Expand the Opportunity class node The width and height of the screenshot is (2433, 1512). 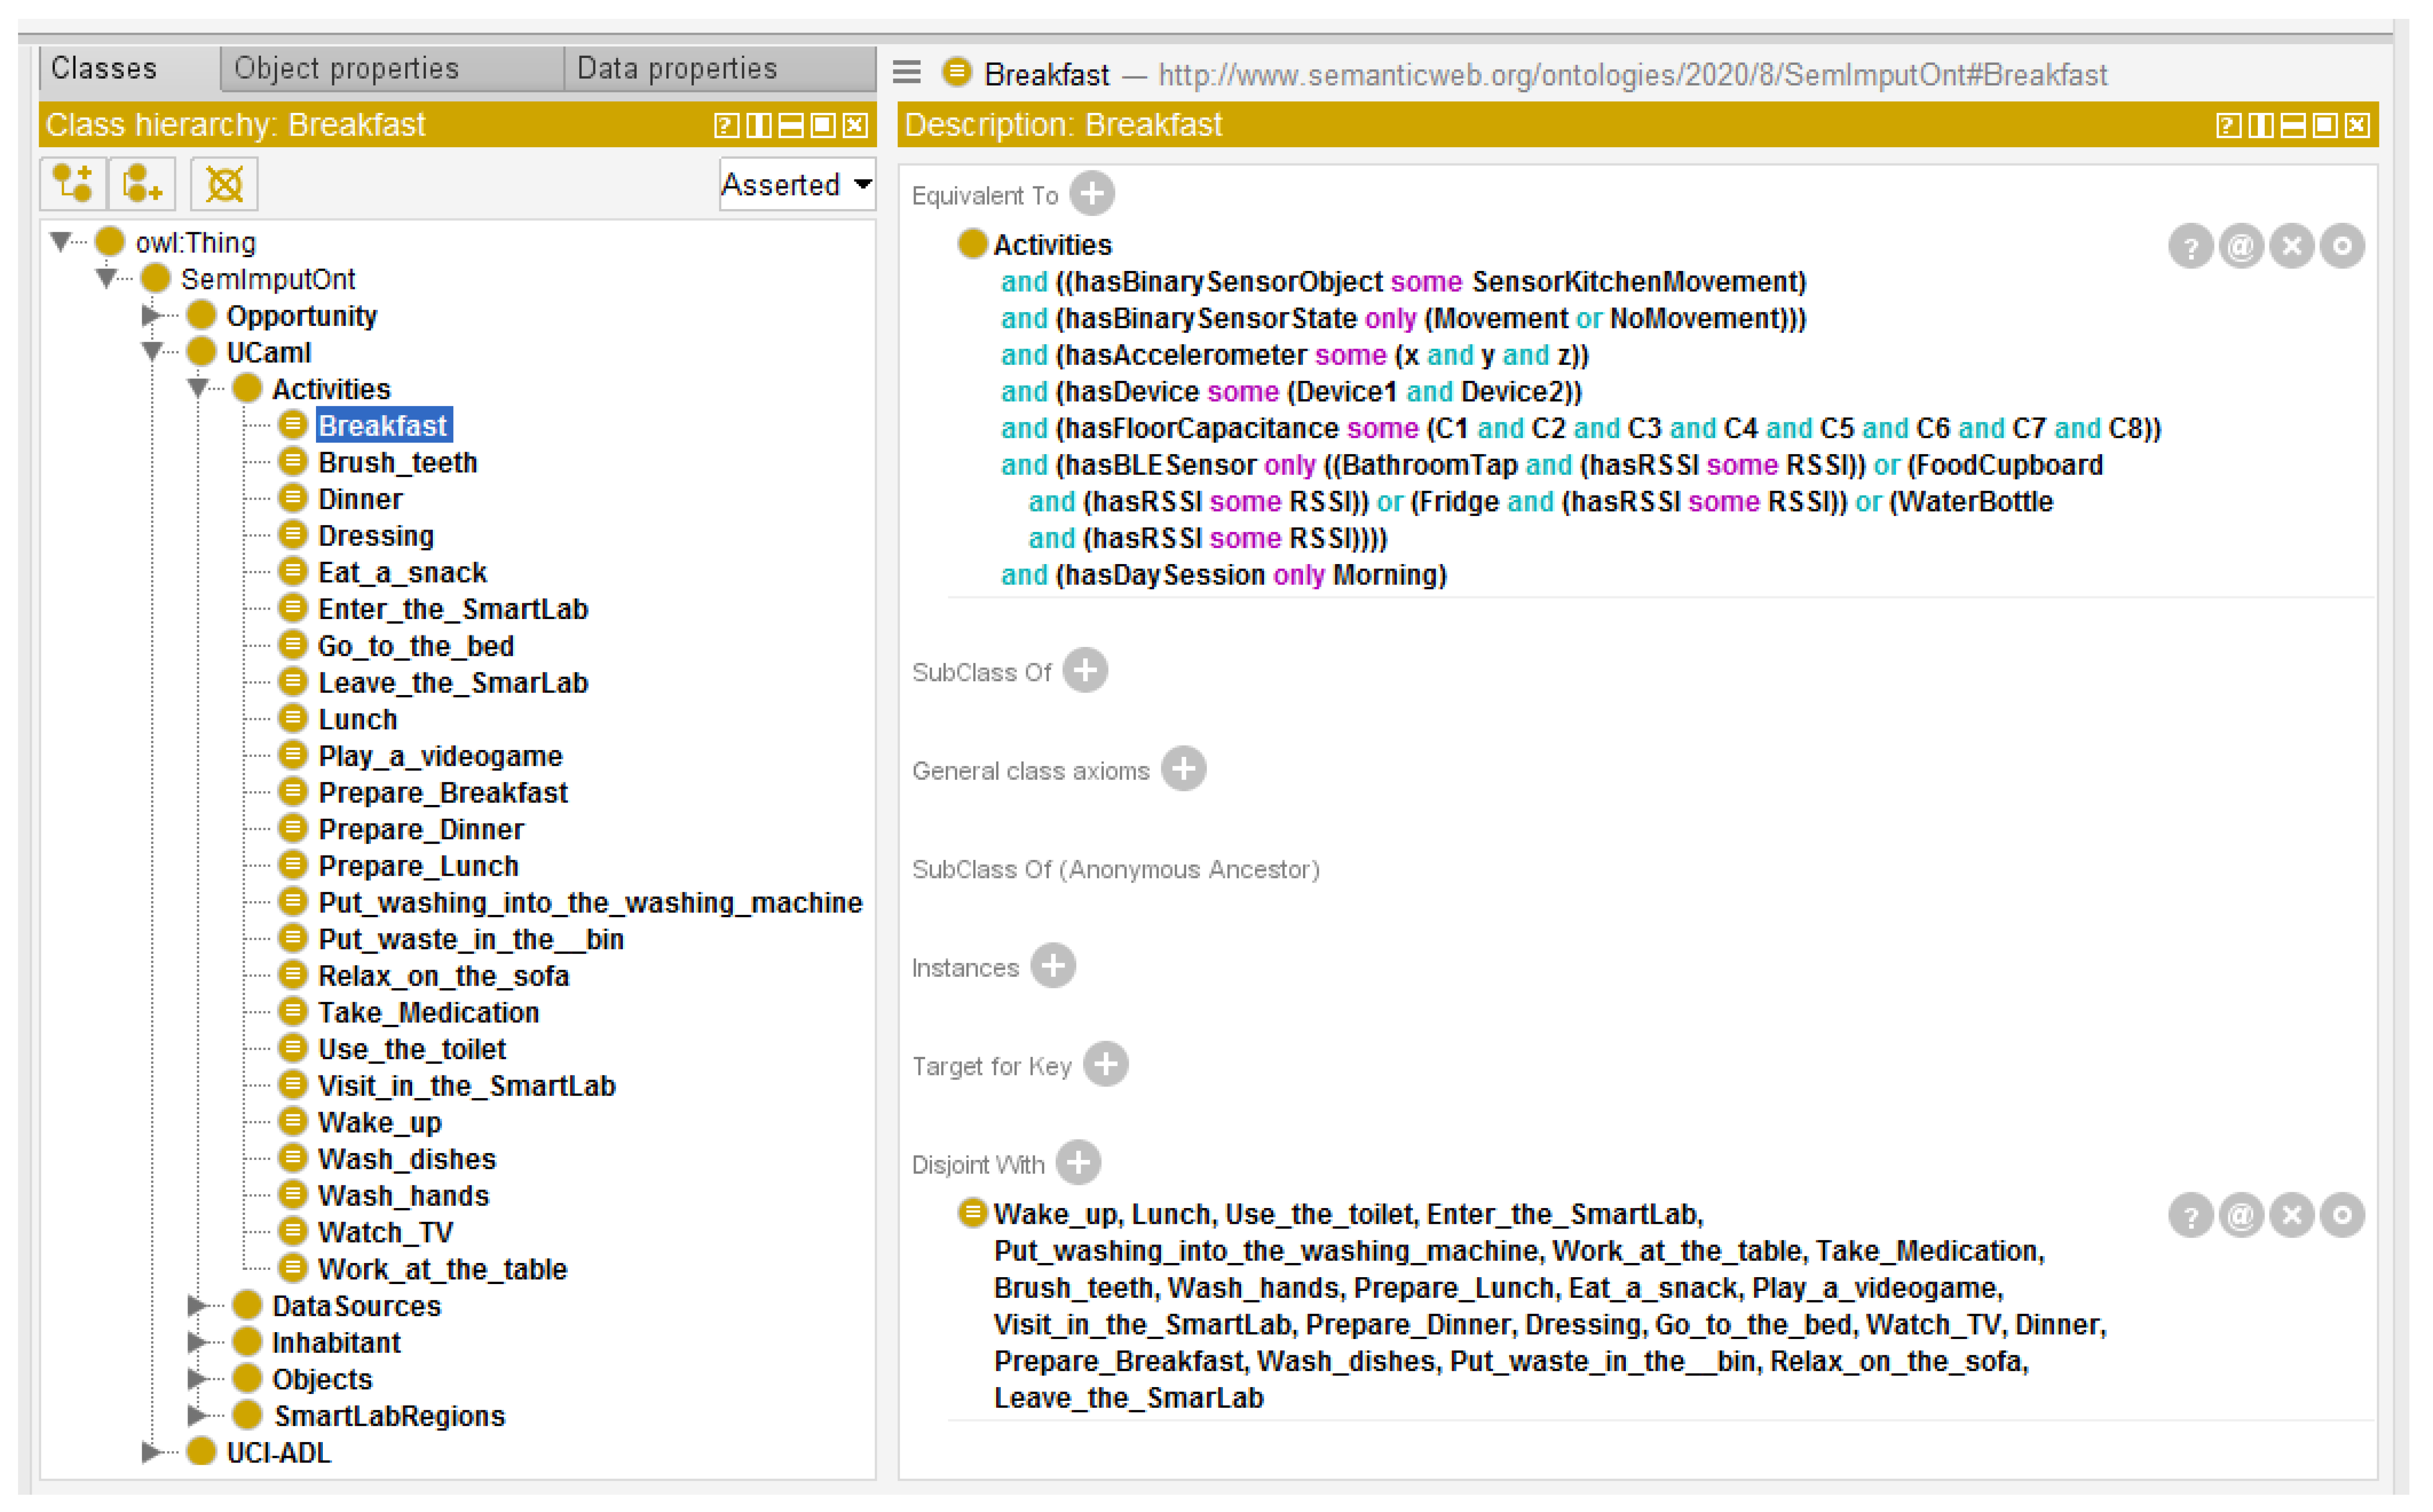click(x=150, y=316)
